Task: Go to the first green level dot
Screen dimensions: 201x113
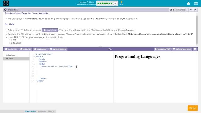Action: click(x=98, y=3)
